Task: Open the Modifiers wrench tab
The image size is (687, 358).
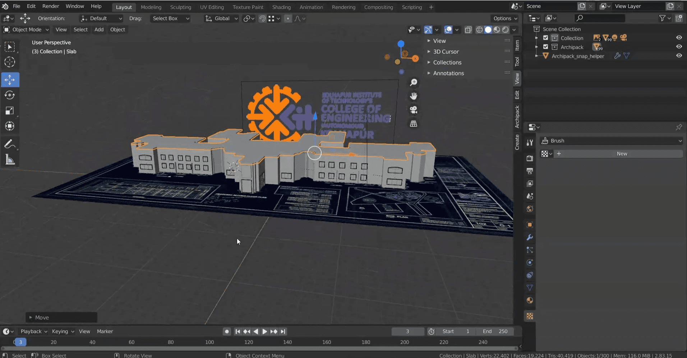Action: coord(530,237)
